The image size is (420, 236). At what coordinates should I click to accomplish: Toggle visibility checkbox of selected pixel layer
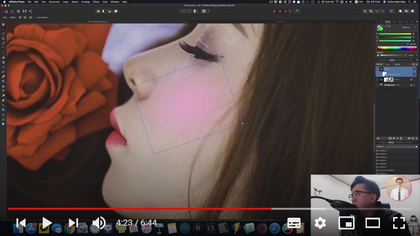[414, 69]
